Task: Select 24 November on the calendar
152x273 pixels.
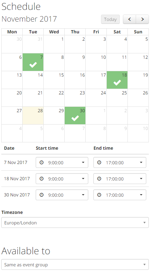Action: pos(96,98)
